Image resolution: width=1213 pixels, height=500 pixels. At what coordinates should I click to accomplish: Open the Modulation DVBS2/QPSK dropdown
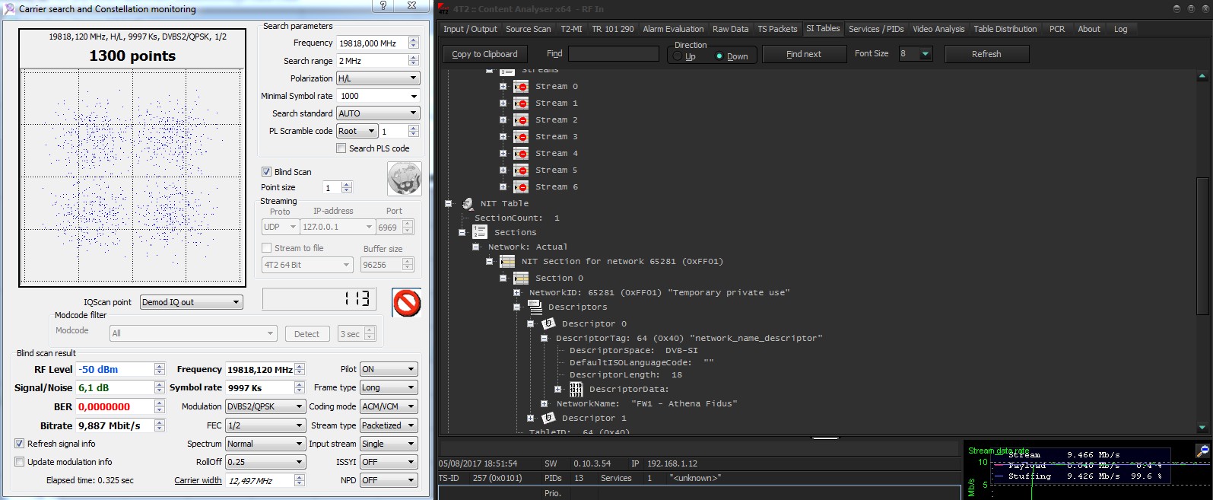265,406
